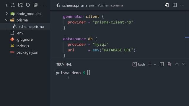This screenshot has height=106, width=189.
Task: Collapse all folders in explorer
Action: pyautogui.click(x=35, y=5)
